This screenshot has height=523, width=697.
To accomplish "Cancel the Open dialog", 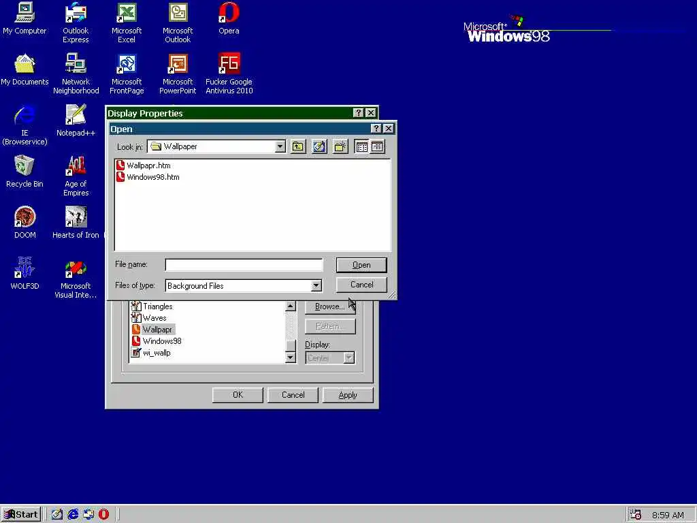I will (x=361, y=285).
